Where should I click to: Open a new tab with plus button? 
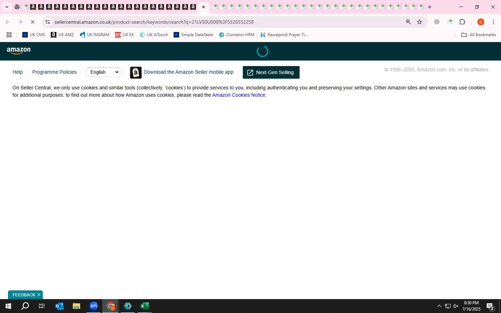[x=430, y=7]
